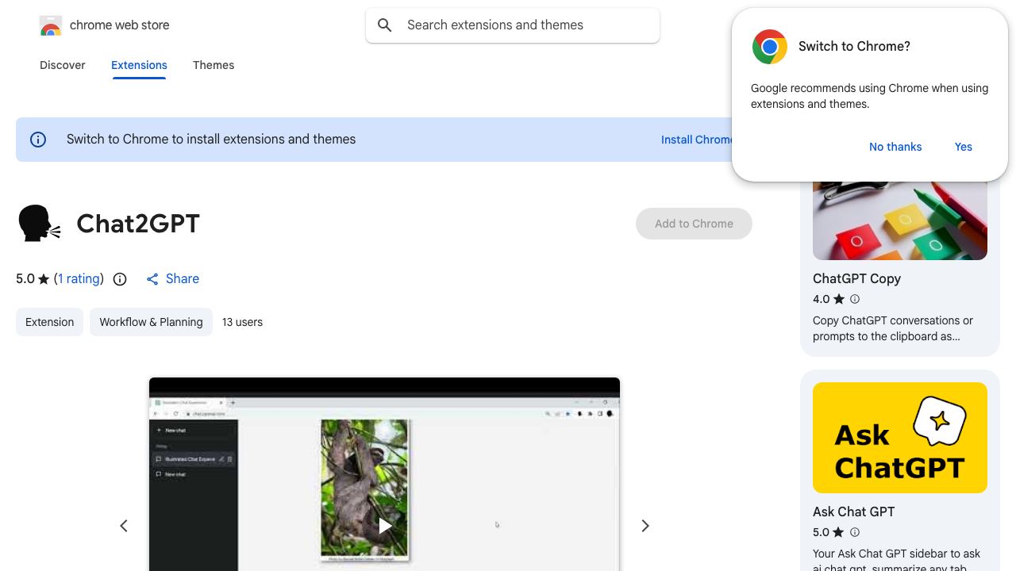Open the Ask ChatGPT yellow thumbnail
1016x571 pixels.
[x=900, y=438]
